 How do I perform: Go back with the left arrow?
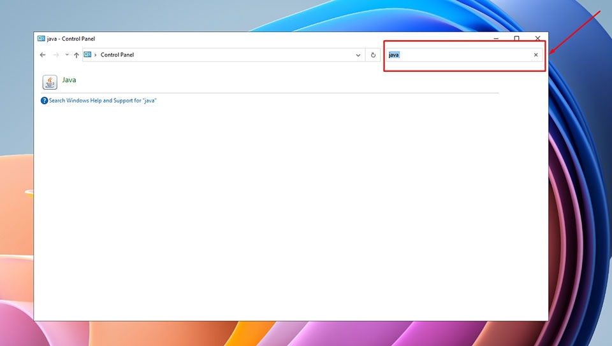point(43,55)
